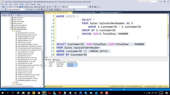Open the Find combo box dropdown arrow
The height and width of the screenshot is (95, 170).
[87, 7]
